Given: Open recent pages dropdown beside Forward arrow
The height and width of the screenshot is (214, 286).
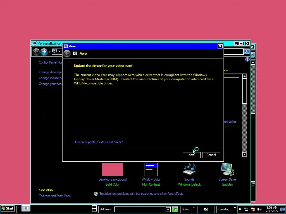Looking at the screenshot, I should (49, 52).
